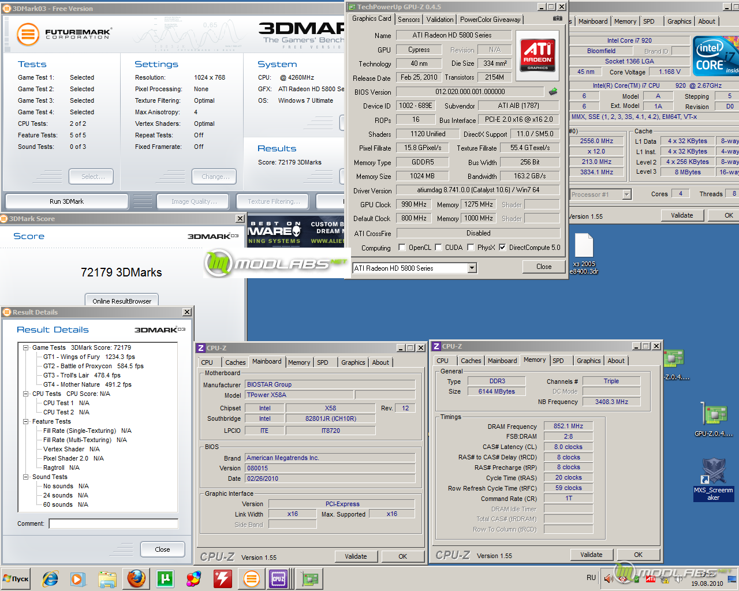The height and width of the screenshot is (591, 739).
Task: Enable the PhysX checkbox in GPU-Z
Action: point(471,248)
